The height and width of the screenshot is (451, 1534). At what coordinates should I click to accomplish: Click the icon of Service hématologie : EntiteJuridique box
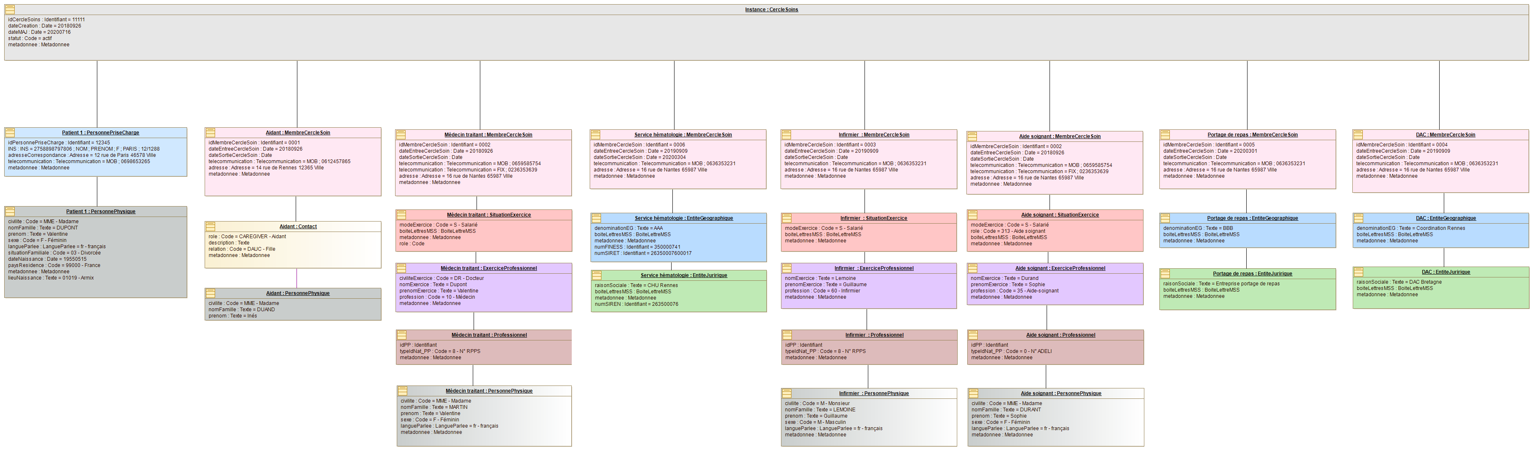(x=597, y=275)
